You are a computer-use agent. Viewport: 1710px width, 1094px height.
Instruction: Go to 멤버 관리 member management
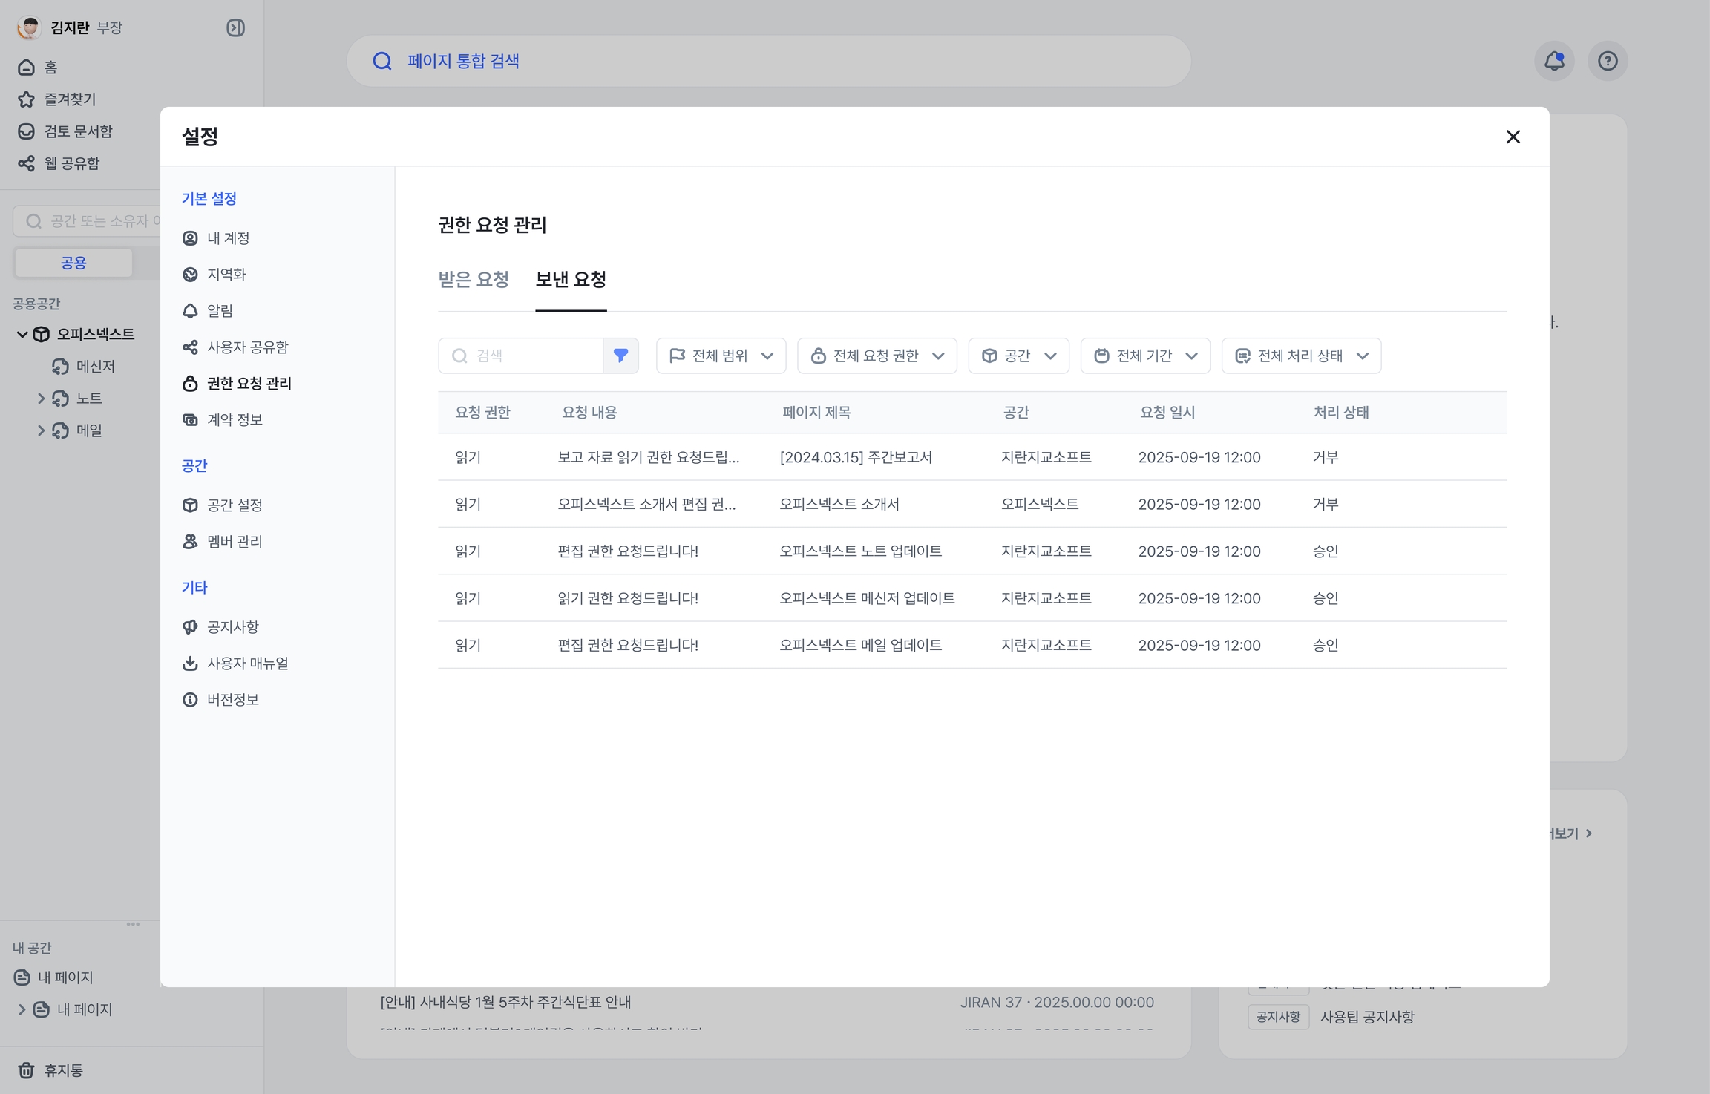pos(235,542)
